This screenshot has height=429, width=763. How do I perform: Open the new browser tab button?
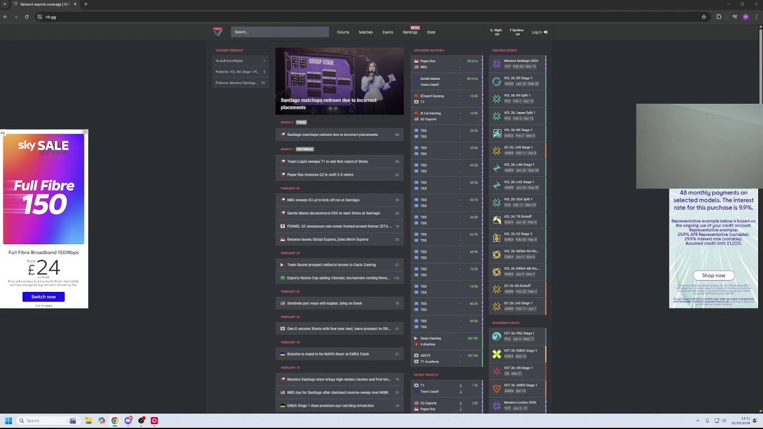coord(86,4)
